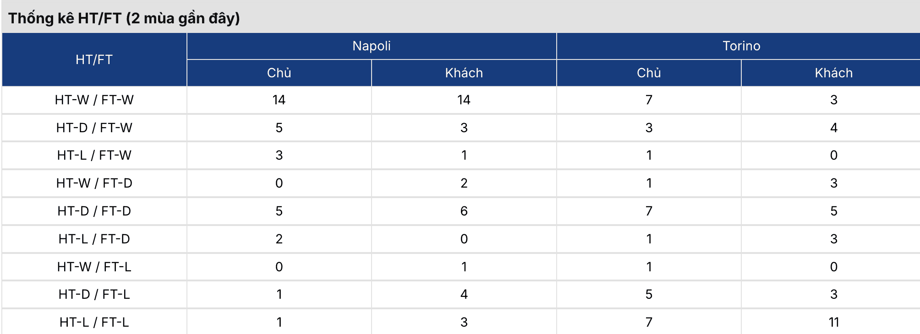Click Torino Chủ value 5 in HT-D / FT-L row
The width and height of the screenshot is (920, 334).
point(649,294)
